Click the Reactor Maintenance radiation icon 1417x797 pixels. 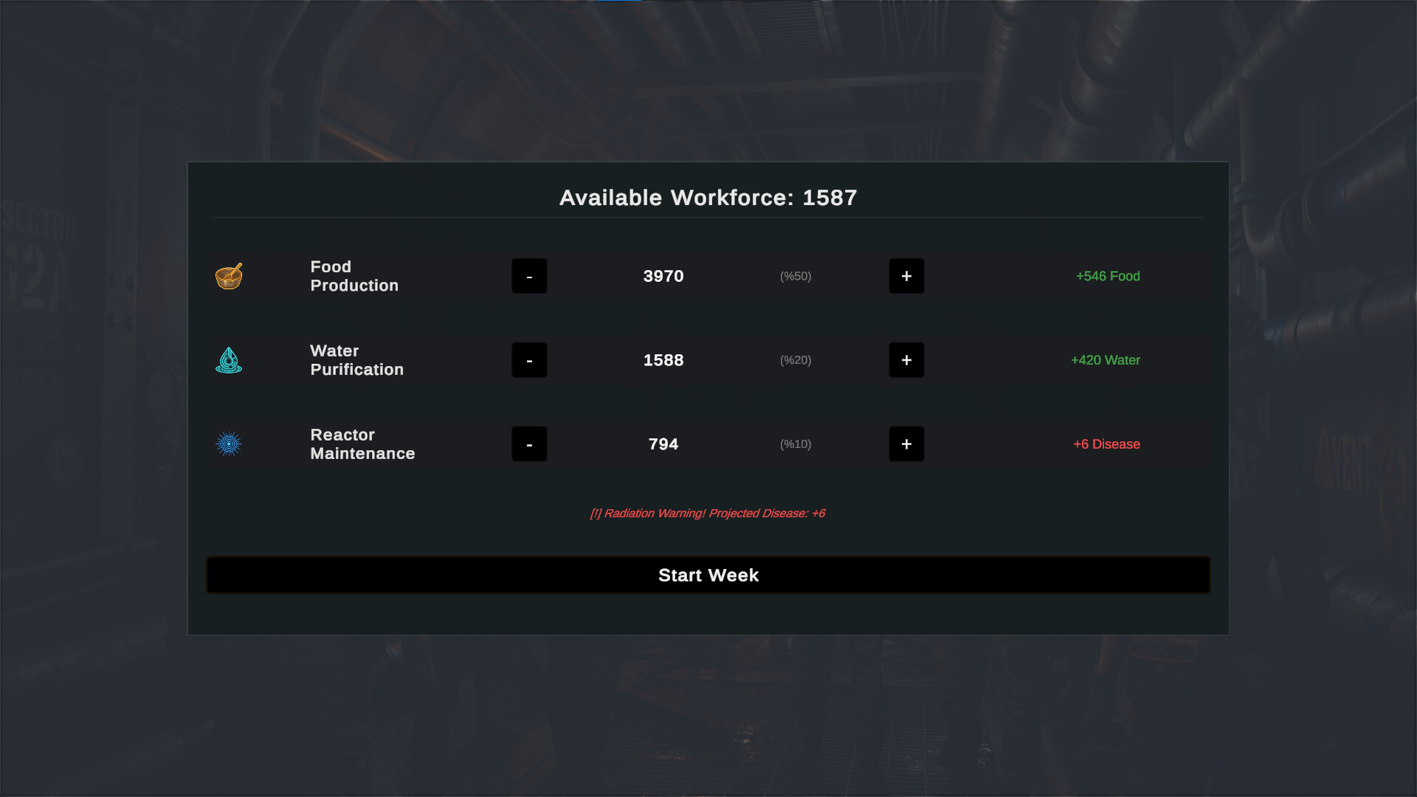click(x=229, y=444)
